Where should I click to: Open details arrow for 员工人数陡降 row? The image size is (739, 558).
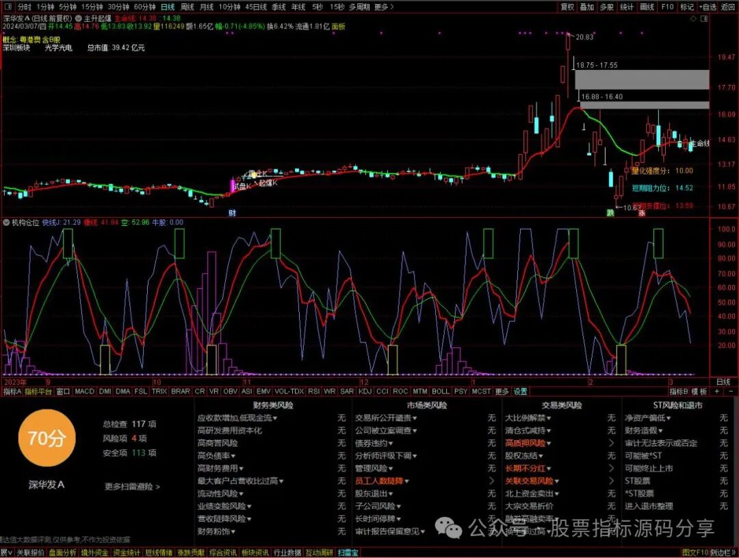point(491,481)
